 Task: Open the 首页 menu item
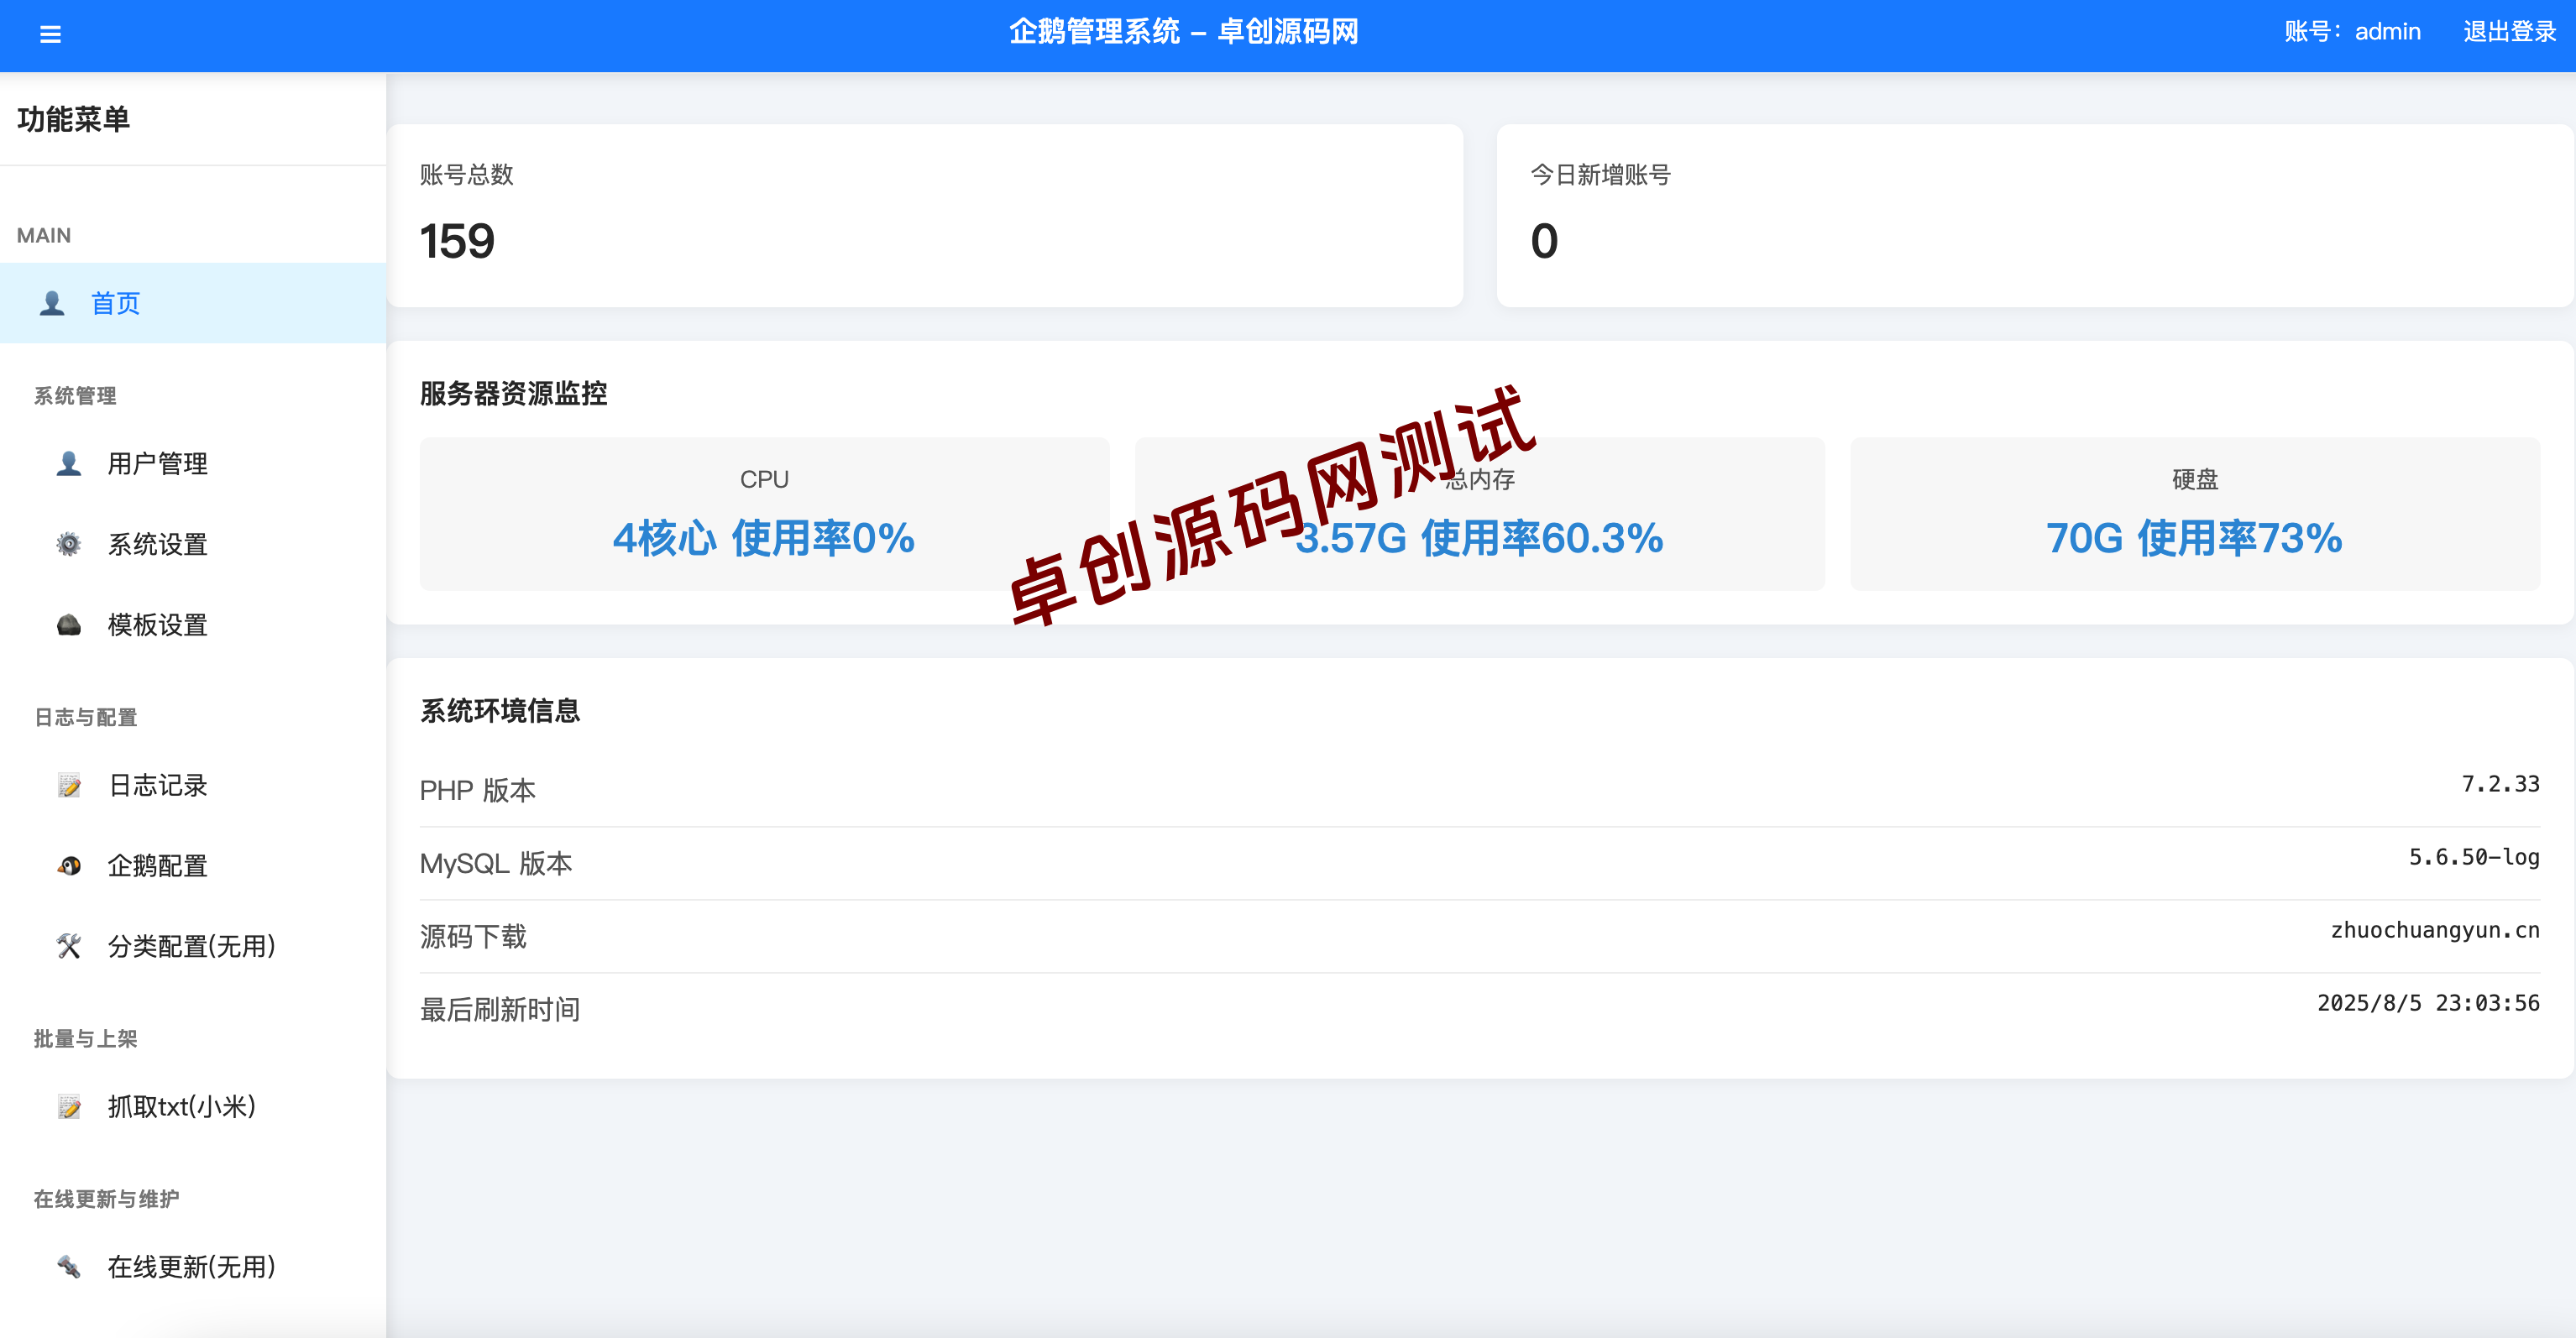193,303
